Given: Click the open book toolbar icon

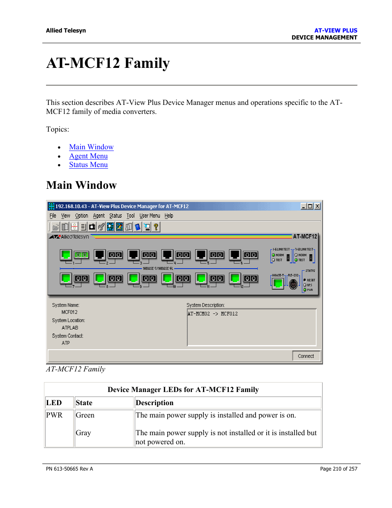Looking at the screenshot, I should [x=129, y=227].
